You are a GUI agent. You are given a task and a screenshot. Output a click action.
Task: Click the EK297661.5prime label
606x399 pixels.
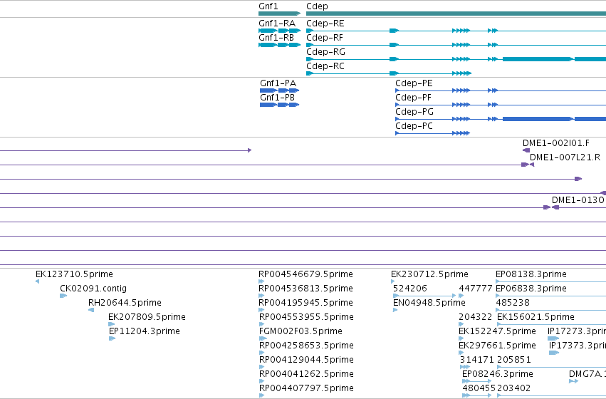coord(497,346)
